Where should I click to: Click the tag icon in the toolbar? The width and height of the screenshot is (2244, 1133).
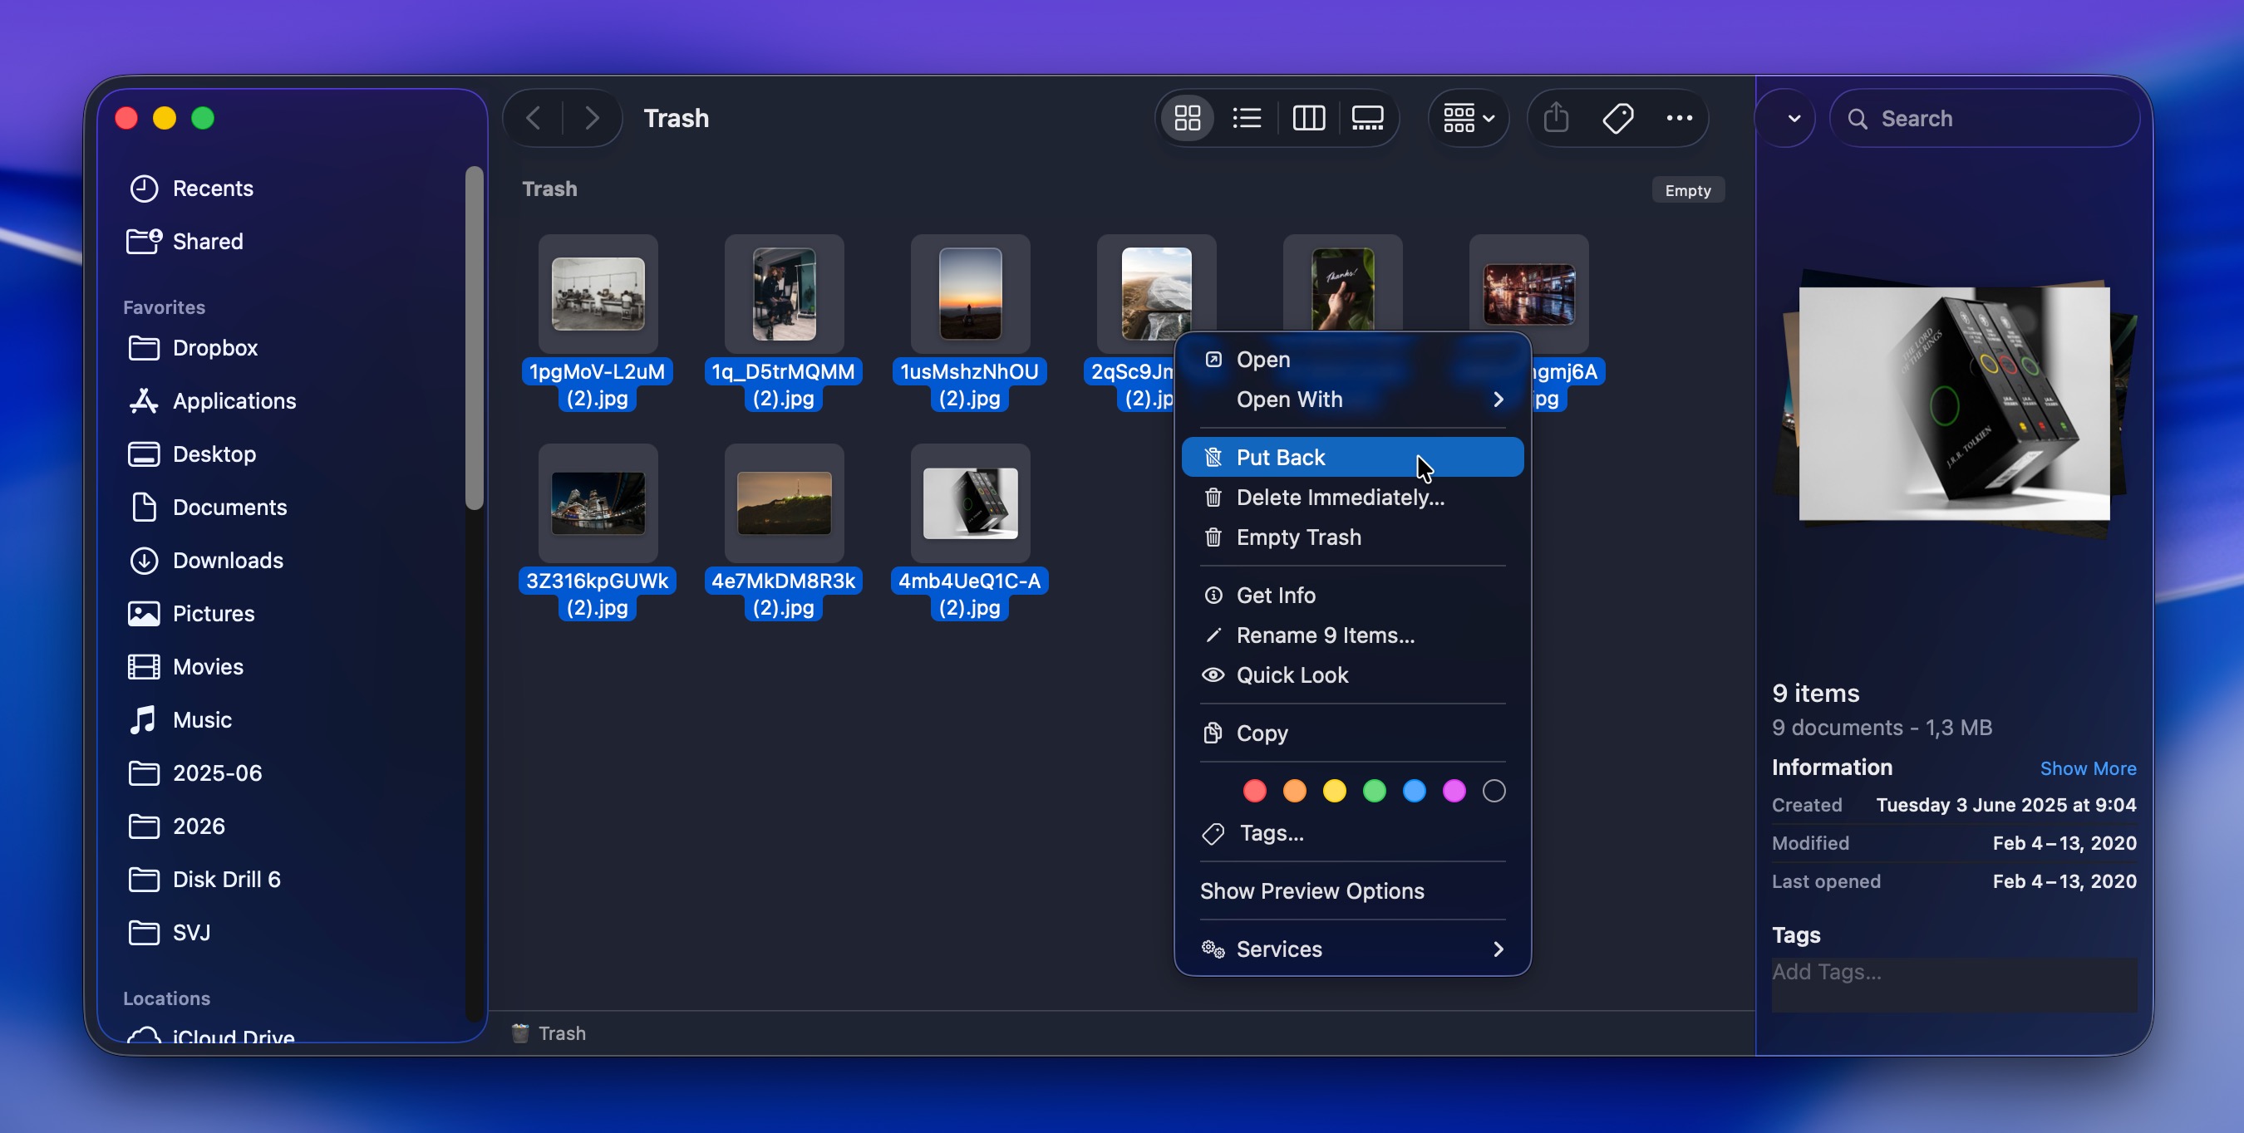point(1617,118)
